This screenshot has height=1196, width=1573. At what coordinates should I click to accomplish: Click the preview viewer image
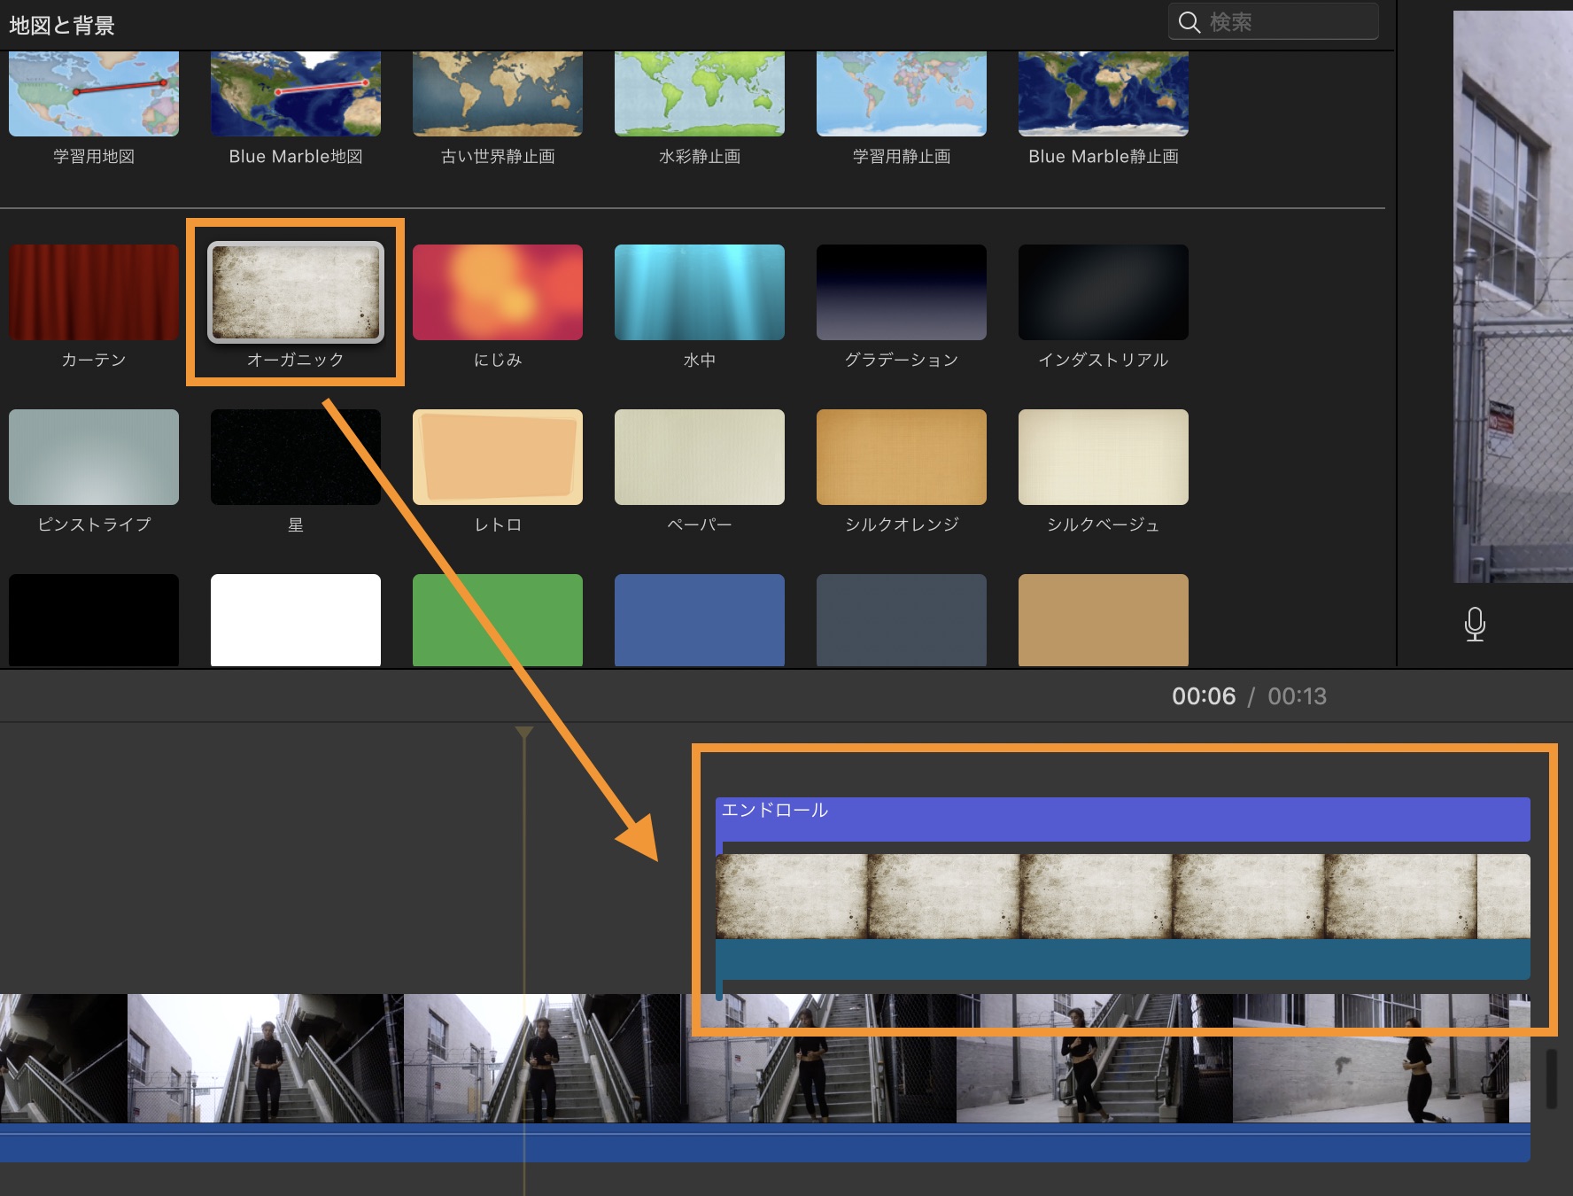click(1513, 297)
